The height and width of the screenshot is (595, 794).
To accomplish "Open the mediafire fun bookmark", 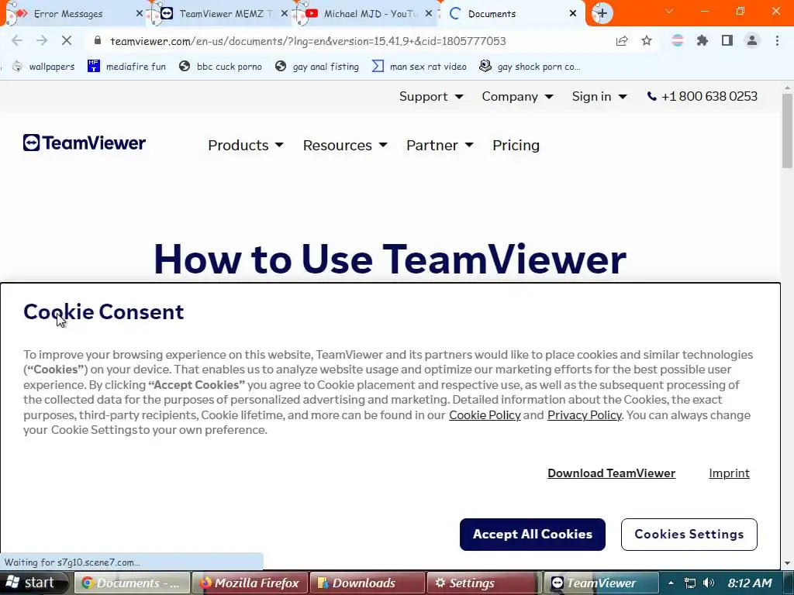I will pos(126,67).
